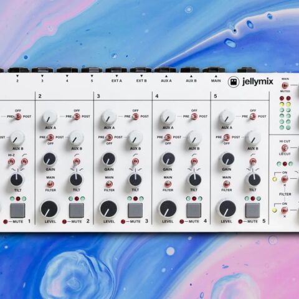Click channel 3 gray mute button
Screen dimensions: 299x299
tap(135, 210)
